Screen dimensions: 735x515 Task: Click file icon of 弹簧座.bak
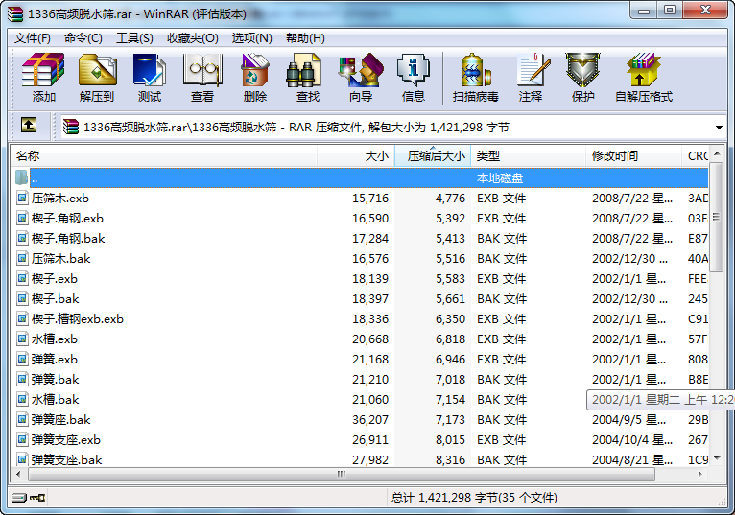tap(22, 419)
